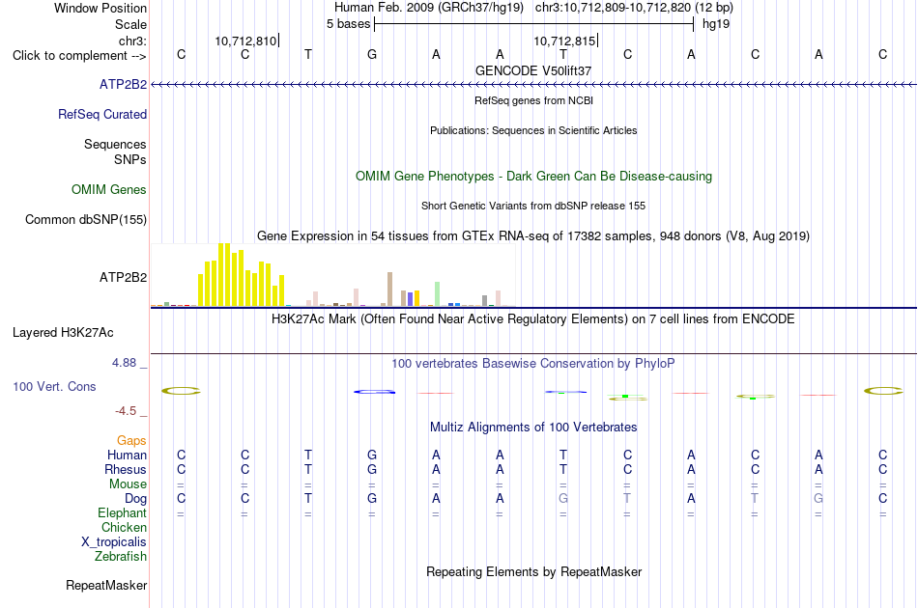This screenshot has height=608, width=918.
Task: Click the hg19 label beside the scale bar
Action: click(x=716, y=24)
